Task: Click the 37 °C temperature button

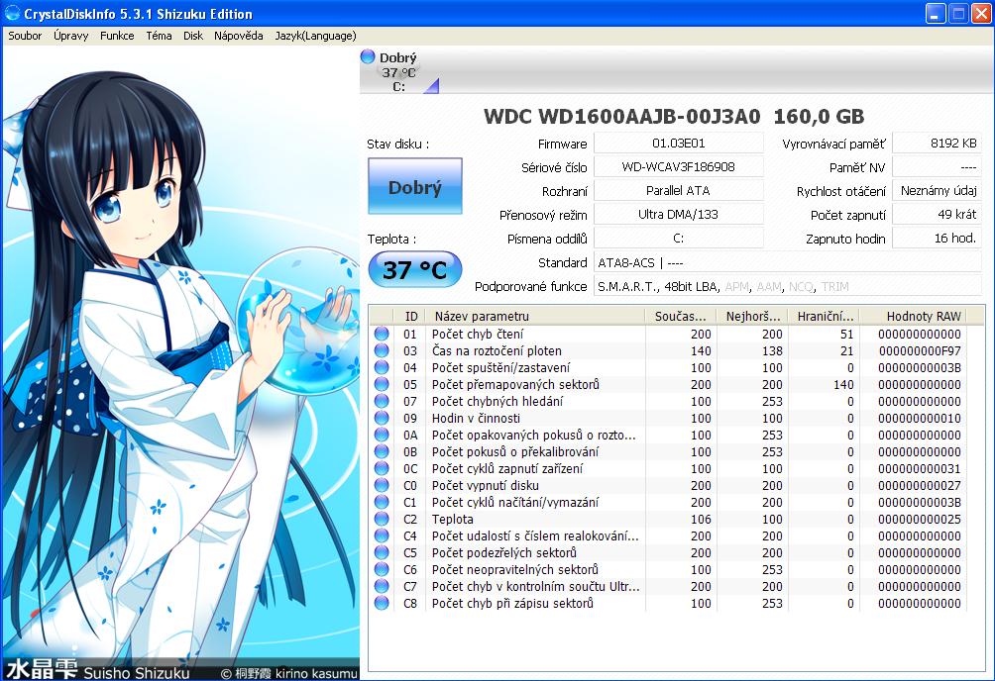Action: [x=414, y=268]
